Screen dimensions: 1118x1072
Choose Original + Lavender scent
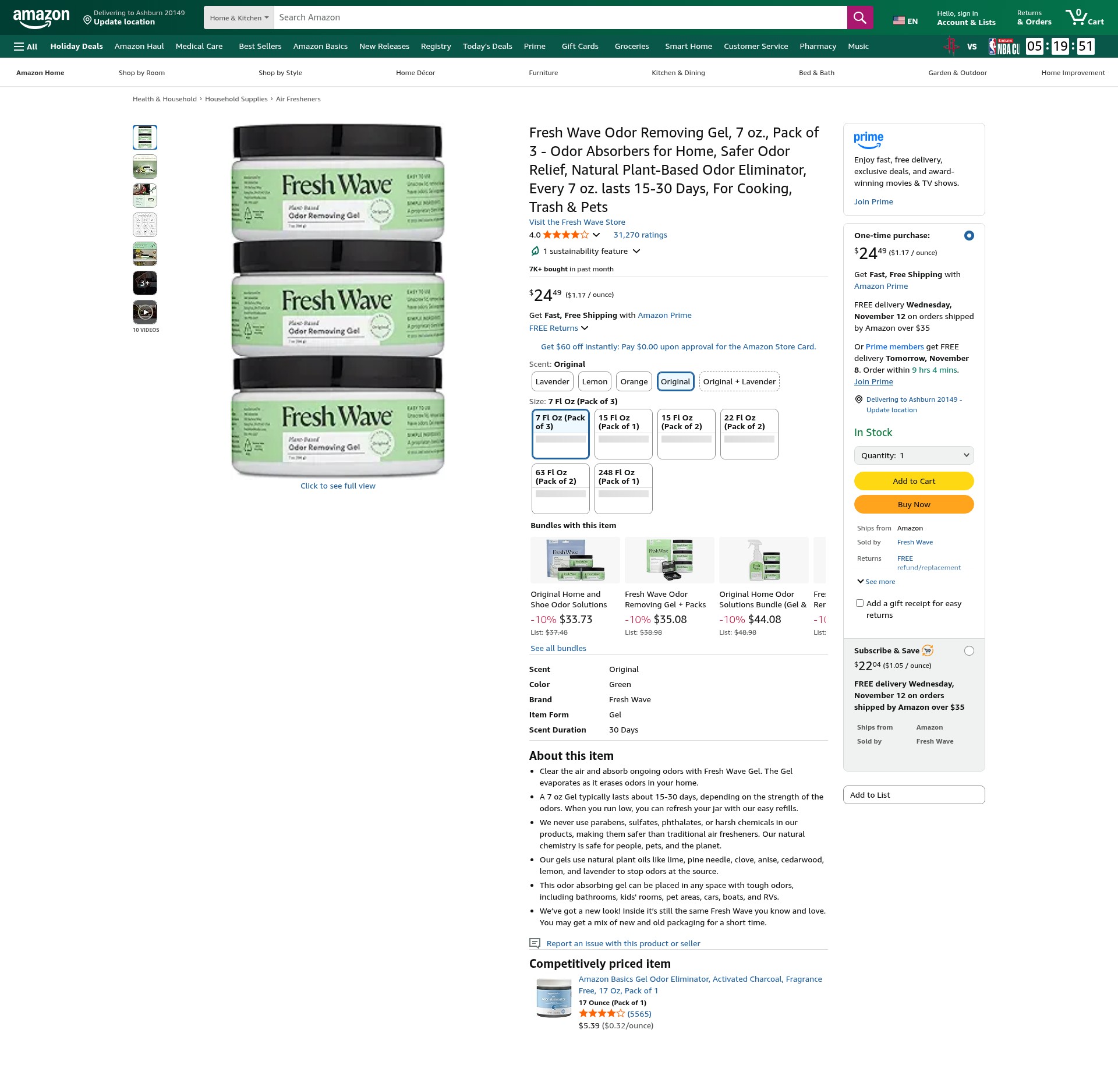coord(740,382)
